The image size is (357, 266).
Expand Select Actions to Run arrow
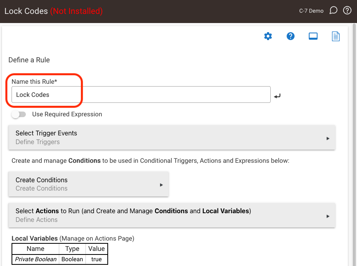click(328, 216)
